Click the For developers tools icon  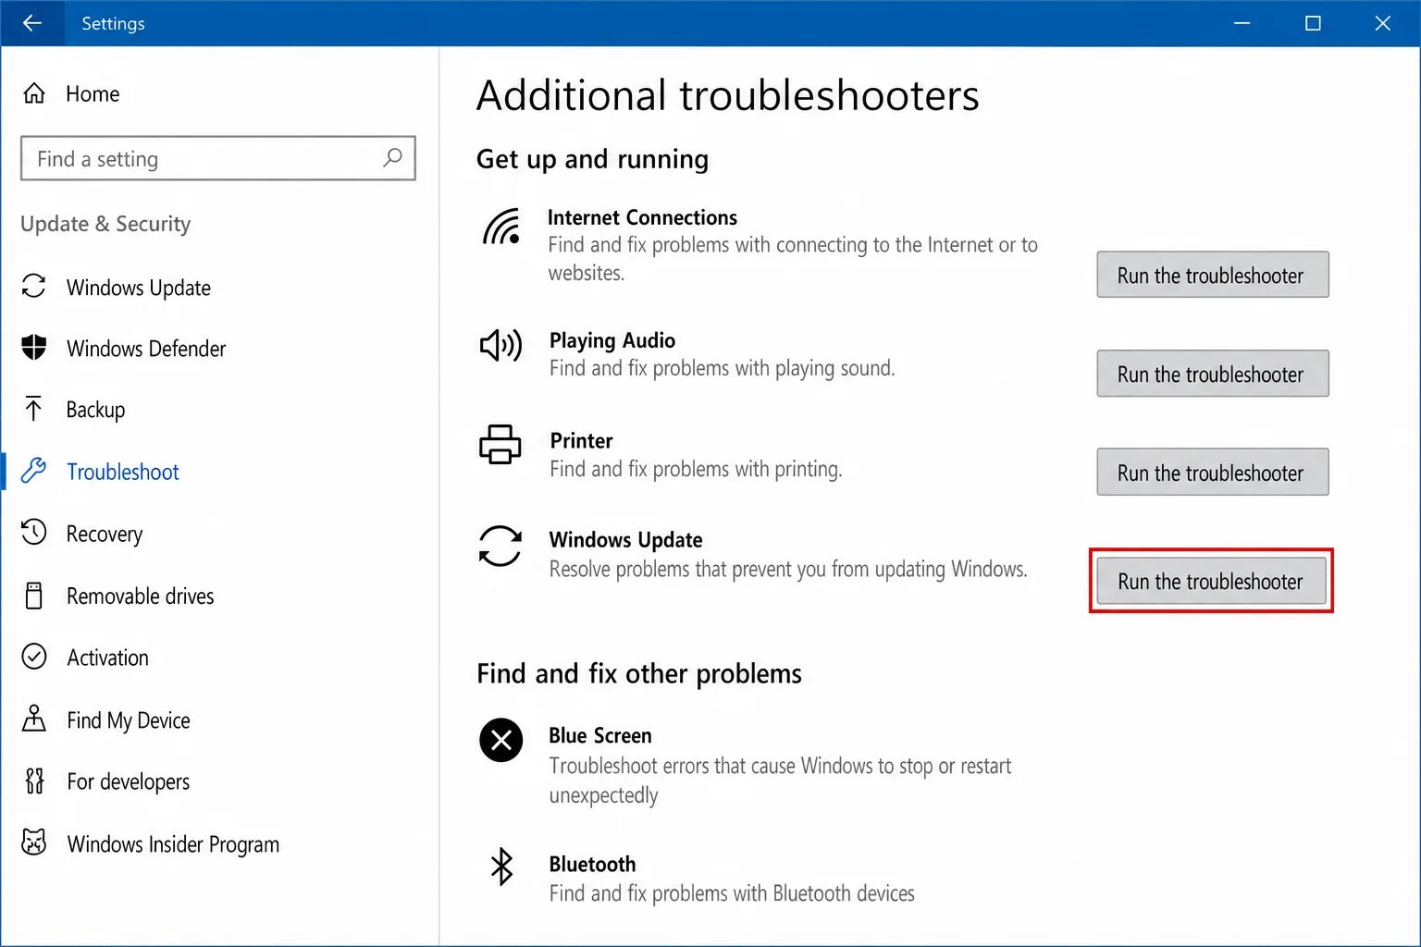pos(34,781)
